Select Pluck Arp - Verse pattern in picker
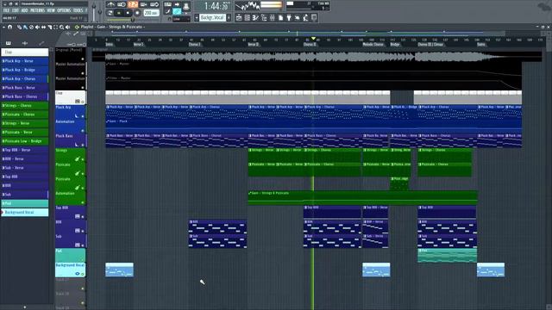Screen dimensions: 552x310 tap(25, 61)
